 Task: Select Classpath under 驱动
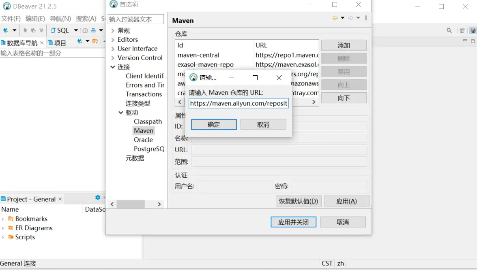click(x=148, y=121)
